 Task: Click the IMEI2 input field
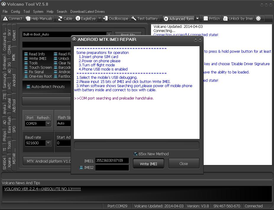(112, 168)
